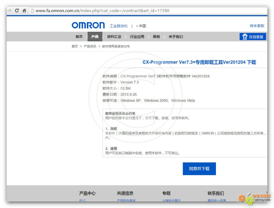This screenshot has height=208, width=274.
Task: Go to the browser home page icon
Action: pyautogui.click(x=24, y=11)
